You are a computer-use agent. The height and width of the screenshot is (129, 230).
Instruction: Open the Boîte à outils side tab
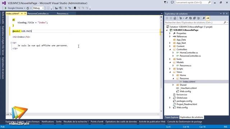coord(3,18)
